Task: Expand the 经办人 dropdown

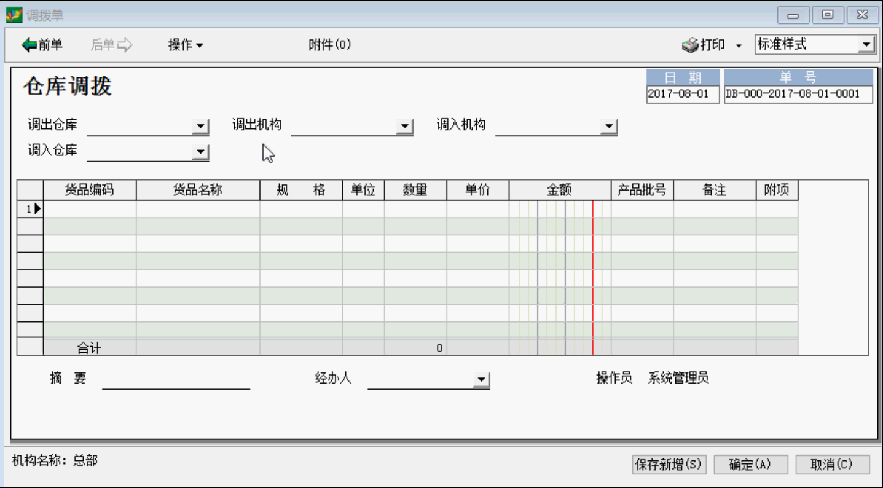Action: tap(481, 380)
